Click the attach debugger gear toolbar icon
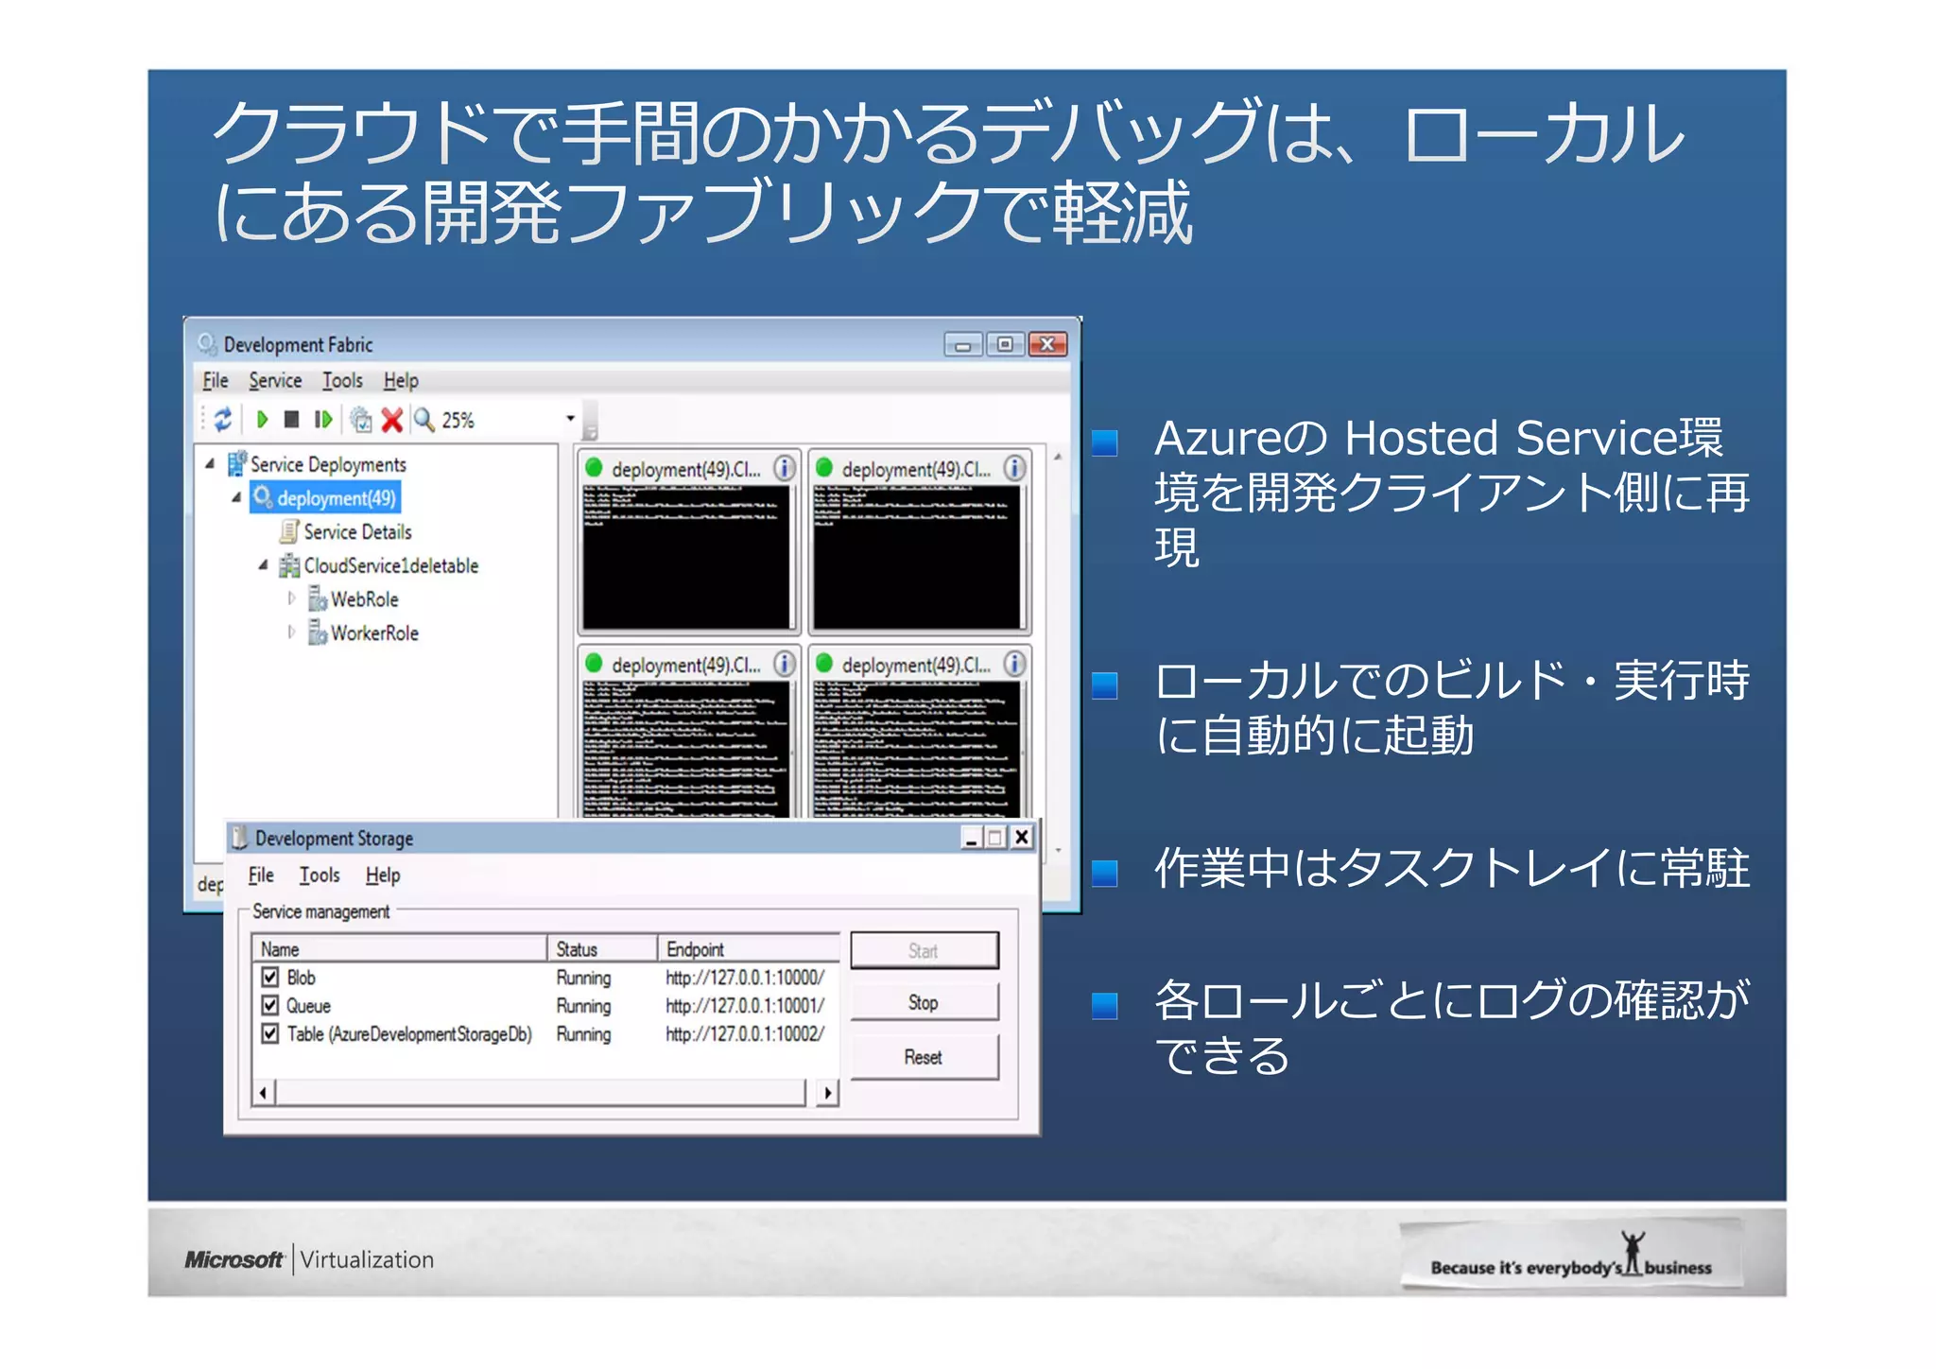This screenshot has height=1369, width=1936. click(360, 419)
